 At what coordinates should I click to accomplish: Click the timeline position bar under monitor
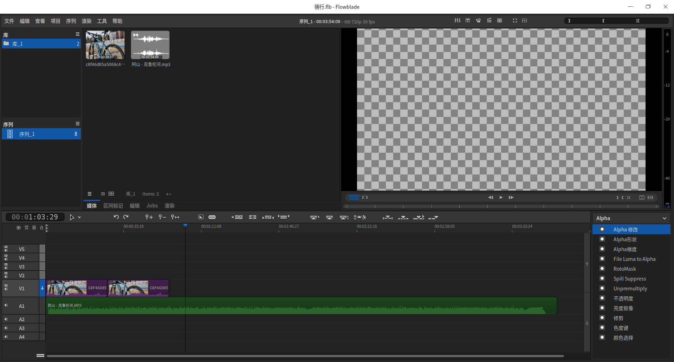pyautogui.click(x=501, y=206)
